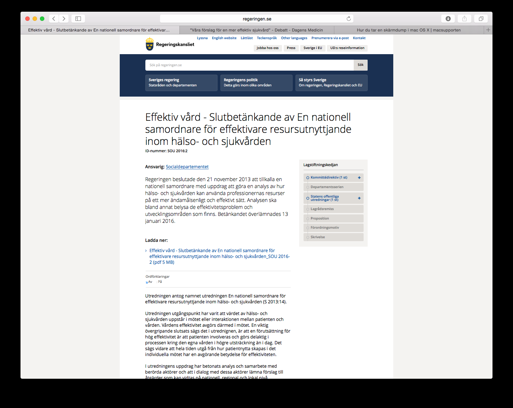The width and height of the screenshot is (513, 408).
Task: Open the English website link
Action: point(224,38)
